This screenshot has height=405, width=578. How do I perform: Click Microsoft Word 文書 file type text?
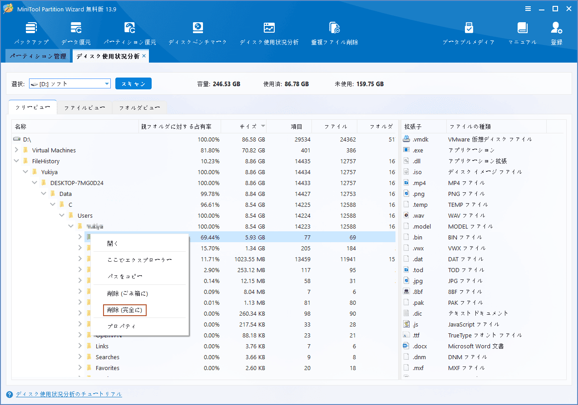[x=476, y=346]
